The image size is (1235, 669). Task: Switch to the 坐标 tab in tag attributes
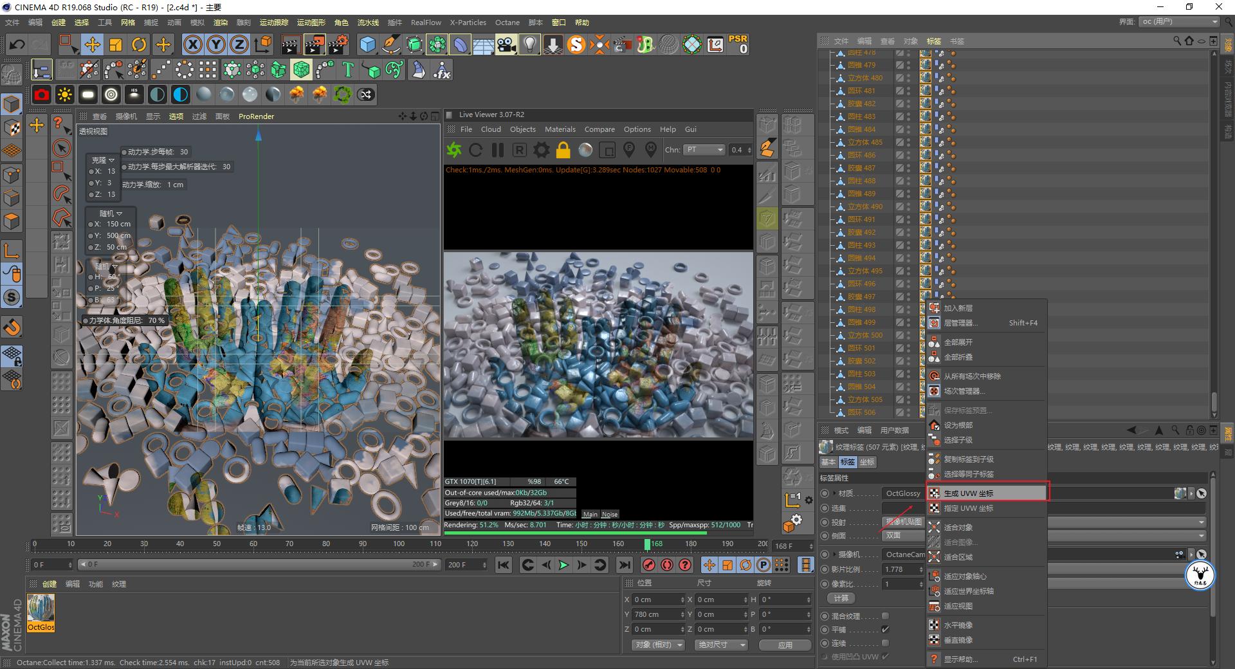(x=866, y=462)
